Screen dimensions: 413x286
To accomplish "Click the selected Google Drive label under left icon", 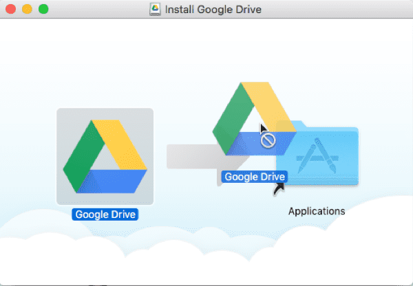I will coord(105,214).
